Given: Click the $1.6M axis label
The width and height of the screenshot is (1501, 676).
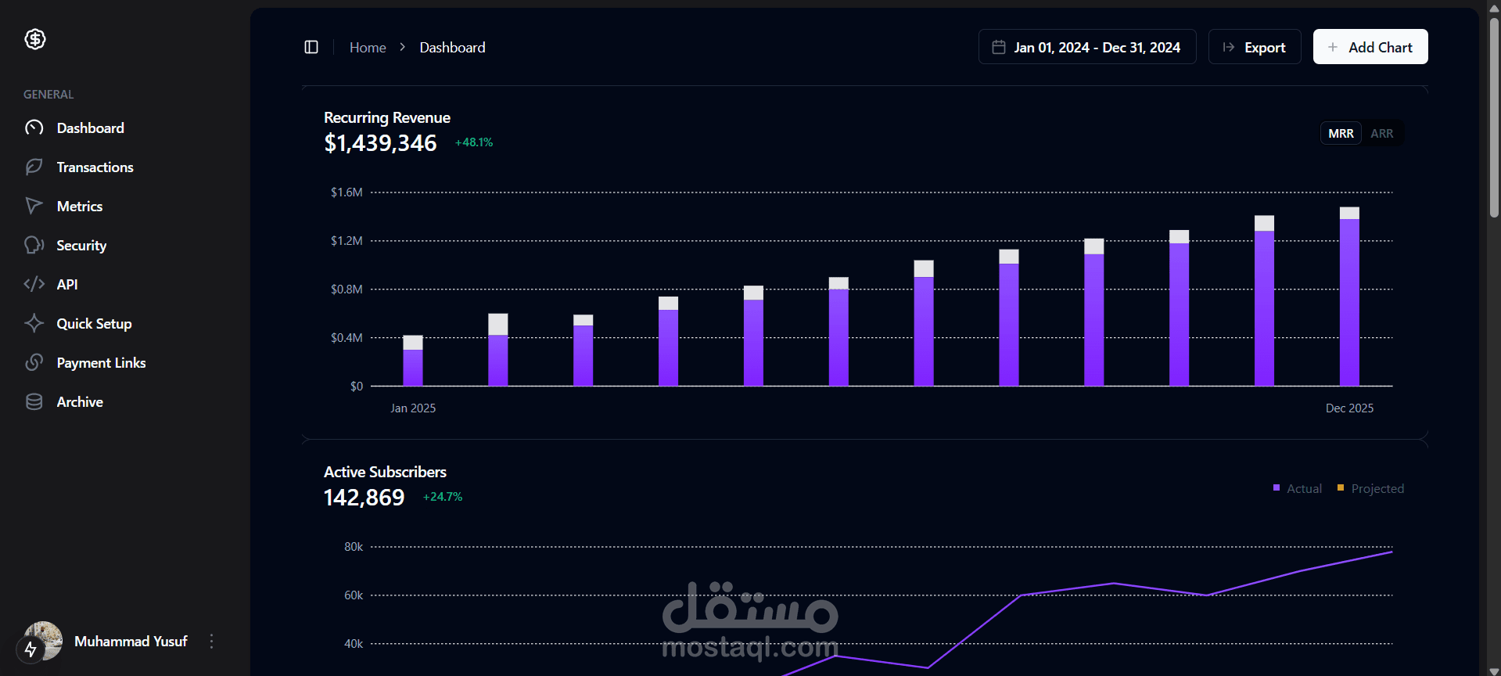Looking at the screenshot, I should pos(347,192).
